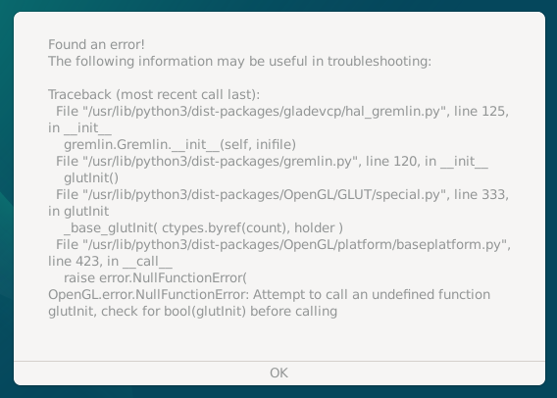Click the "in glutInit" continuation text
This screenshot has height=398, width=557.
pos(78,212)
